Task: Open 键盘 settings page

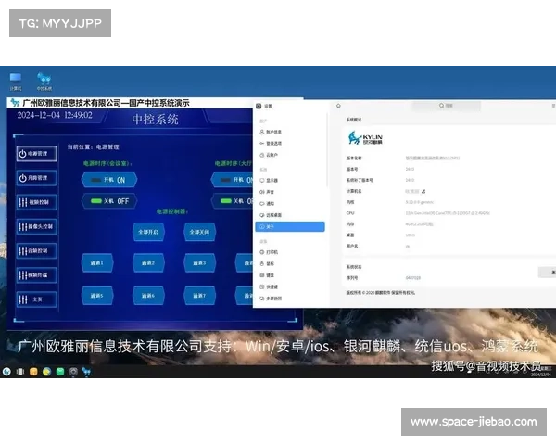Action: (290, 275)
